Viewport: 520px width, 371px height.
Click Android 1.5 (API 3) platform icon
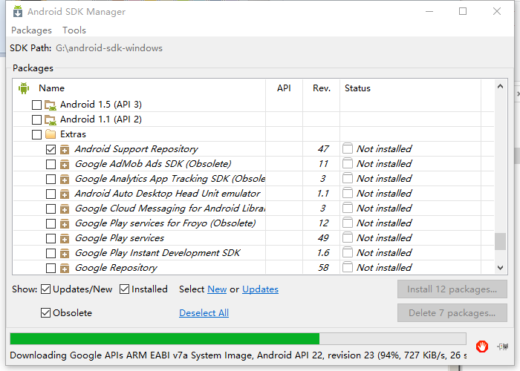[51, 105]
